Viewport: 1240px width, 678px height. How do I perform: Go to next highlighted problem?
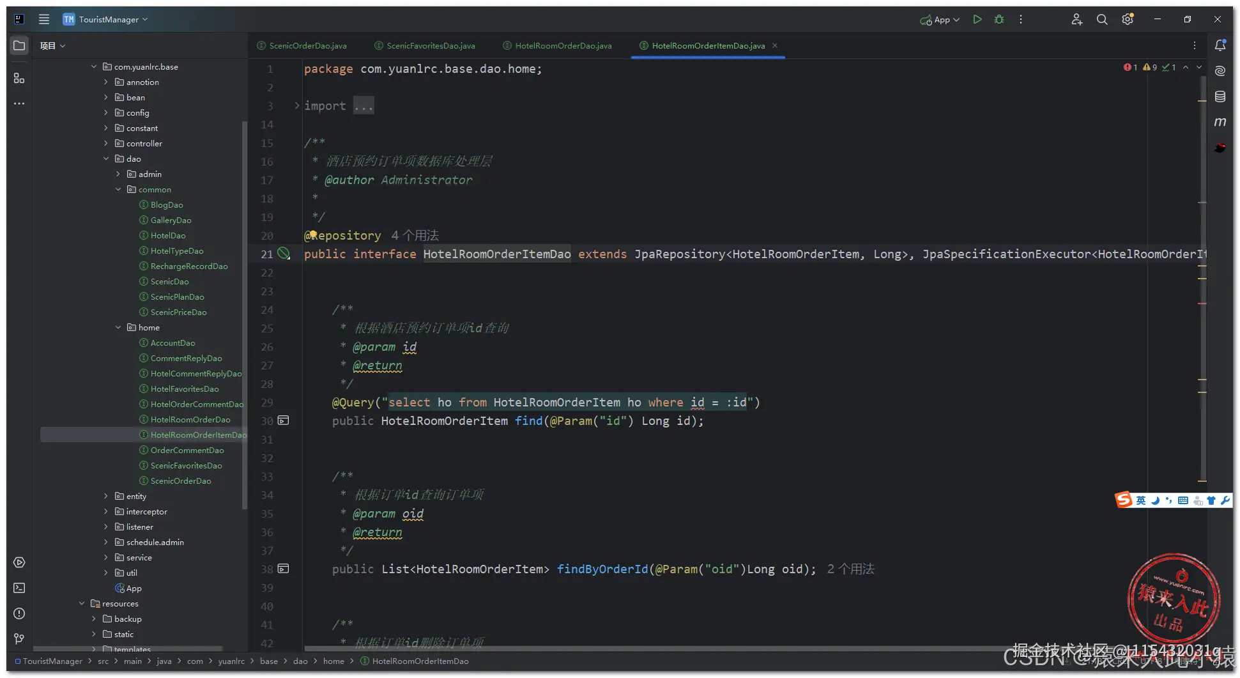click(x=1199, y=67)
